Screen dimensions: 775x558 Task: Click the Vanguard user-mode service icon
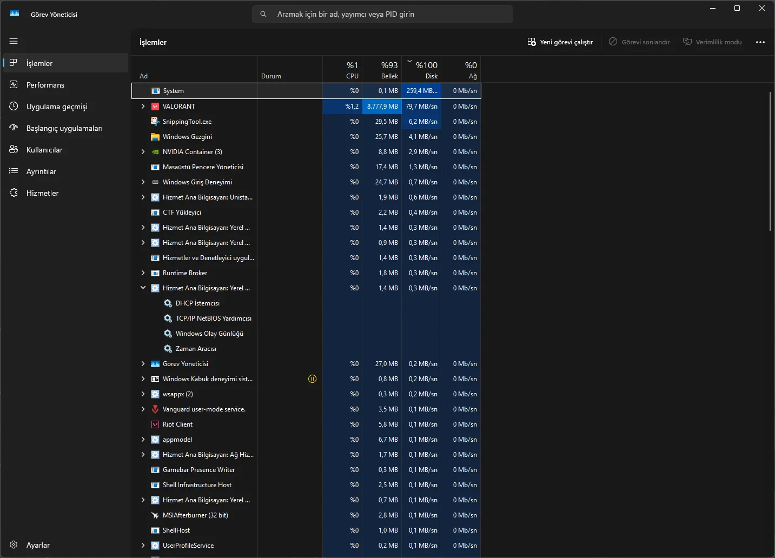tap(155, 409)
